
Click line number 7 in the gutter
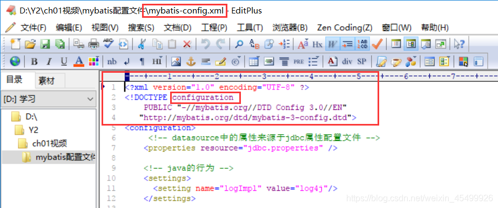click(114, 148)
